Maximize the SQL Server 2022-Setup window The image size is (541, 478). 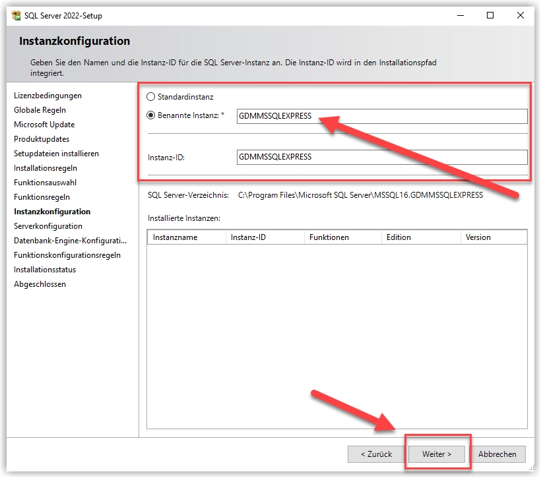[490, 16]
